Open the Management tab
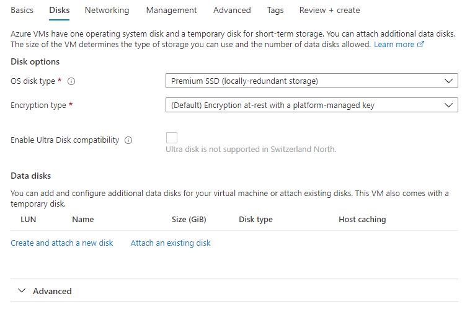 coord(172,11)
